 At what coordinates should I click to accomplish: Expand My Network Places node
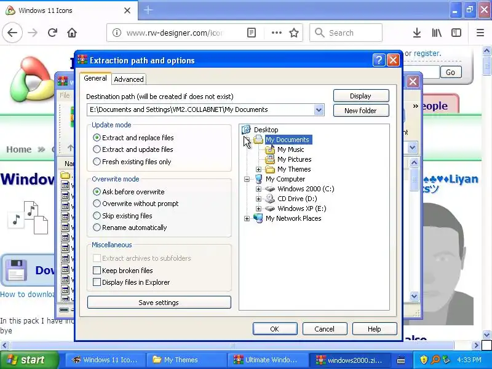click(x=247, y=219)
